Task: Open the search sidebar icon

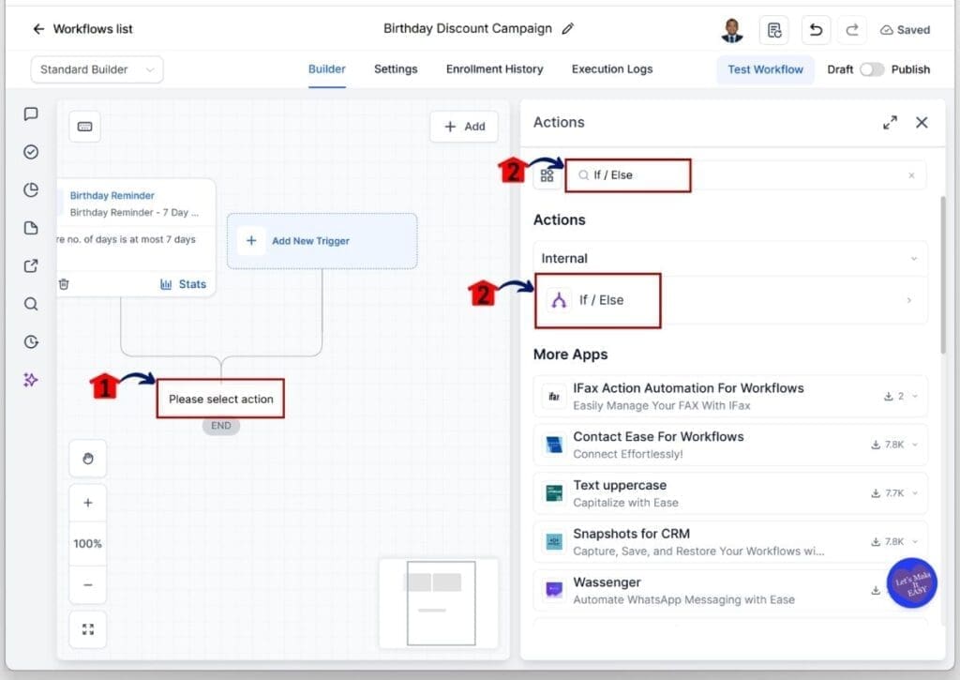Action: pyautogui.click(x=31, y=304)
